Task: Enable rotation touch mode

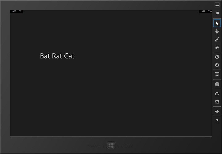Action: coord(217,47)
